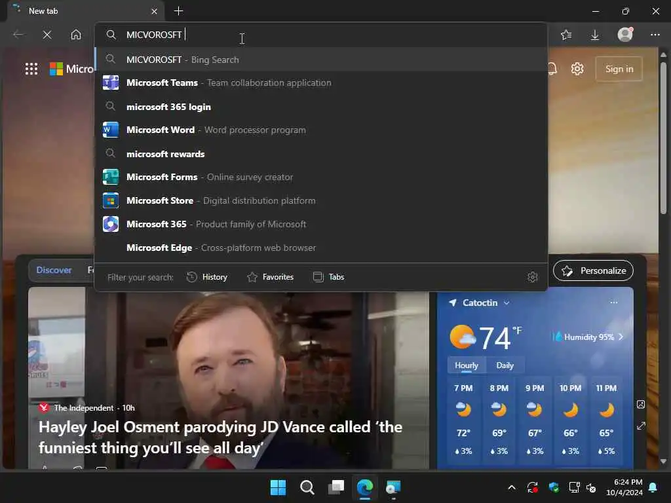Open address bar suggestion settings gear
The image size is (671, 503).
(532, 277)
